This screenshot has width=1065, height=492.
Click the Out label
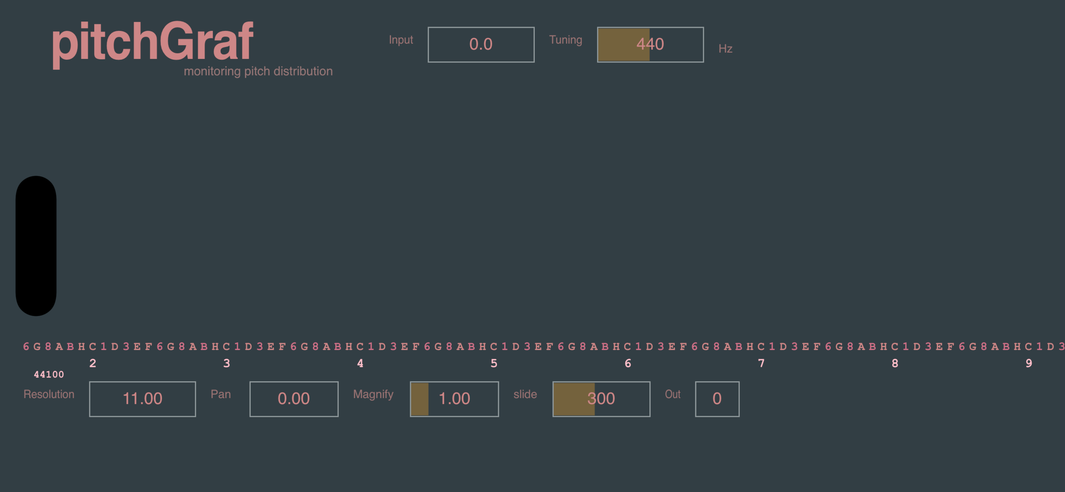point(673,394)
